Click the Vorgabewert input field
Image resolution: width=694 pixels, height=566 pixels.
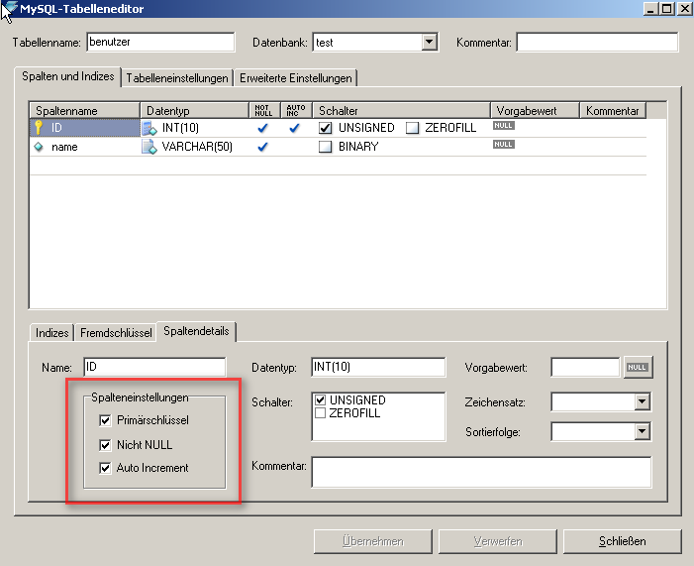585,367
